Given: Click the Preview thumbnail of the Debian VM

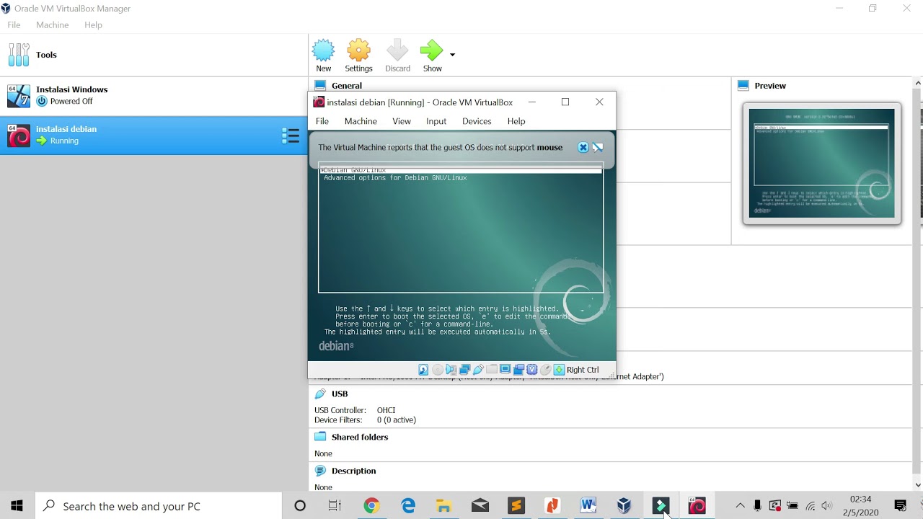Looking at the screenshot, I should [x=821, y=163].
